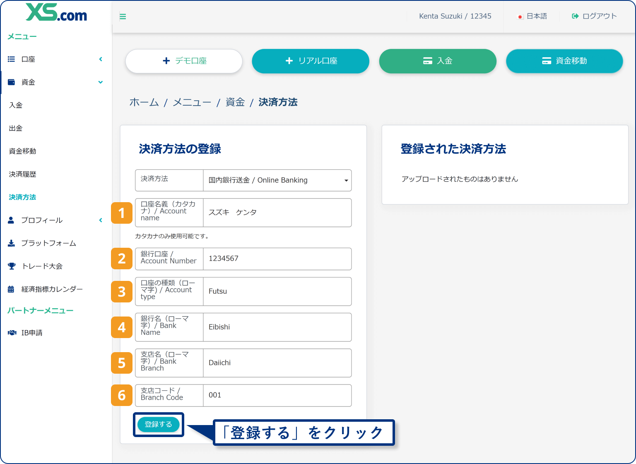Focus the Bank Branch field Daiichi
636x464 pixels.
[277, 363]
